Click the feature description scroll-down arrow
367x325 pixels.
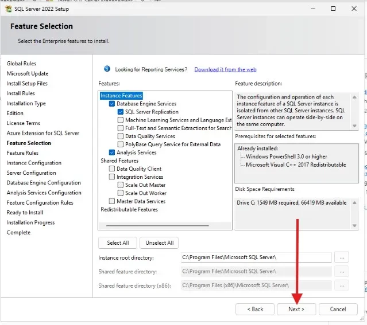pos(354,126)
